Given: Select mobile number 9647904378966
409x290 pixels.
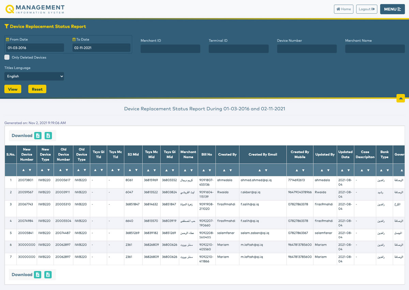Looking at the screenshot, I should point(300,192).
